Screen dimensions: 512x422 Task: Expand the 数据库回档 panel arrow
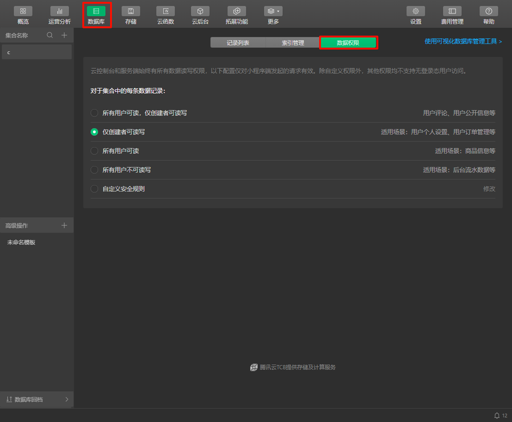67,399
